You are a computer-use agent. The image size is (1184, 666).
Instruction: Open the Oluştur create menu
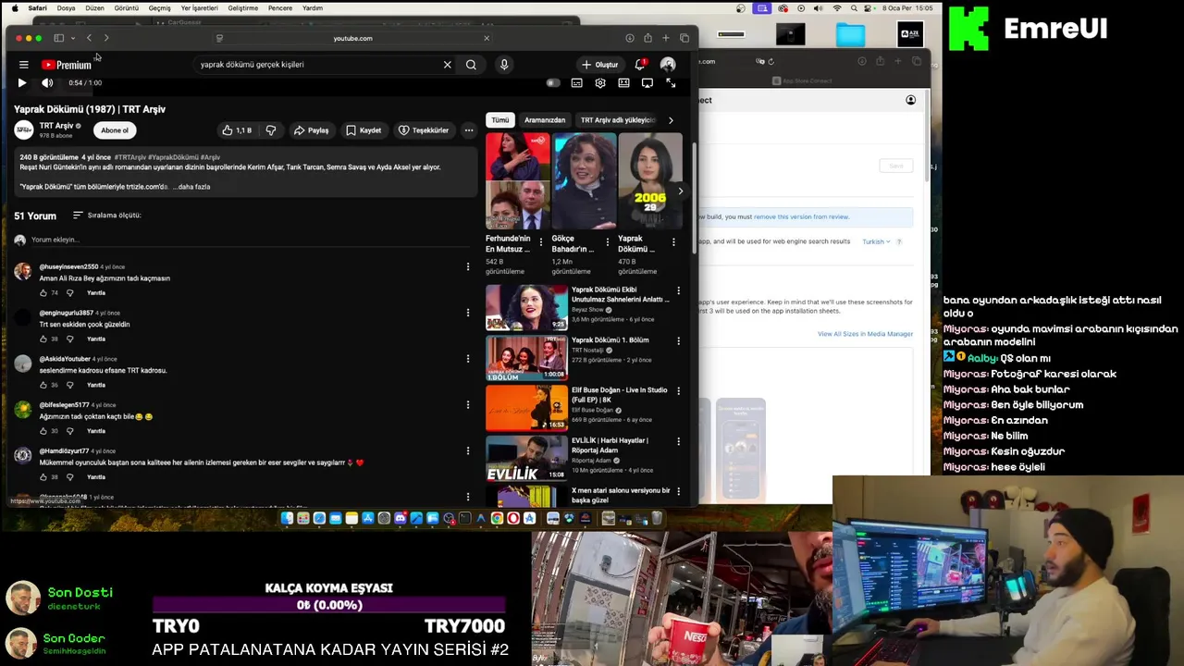pyautogui.click(x=599, y=65)
